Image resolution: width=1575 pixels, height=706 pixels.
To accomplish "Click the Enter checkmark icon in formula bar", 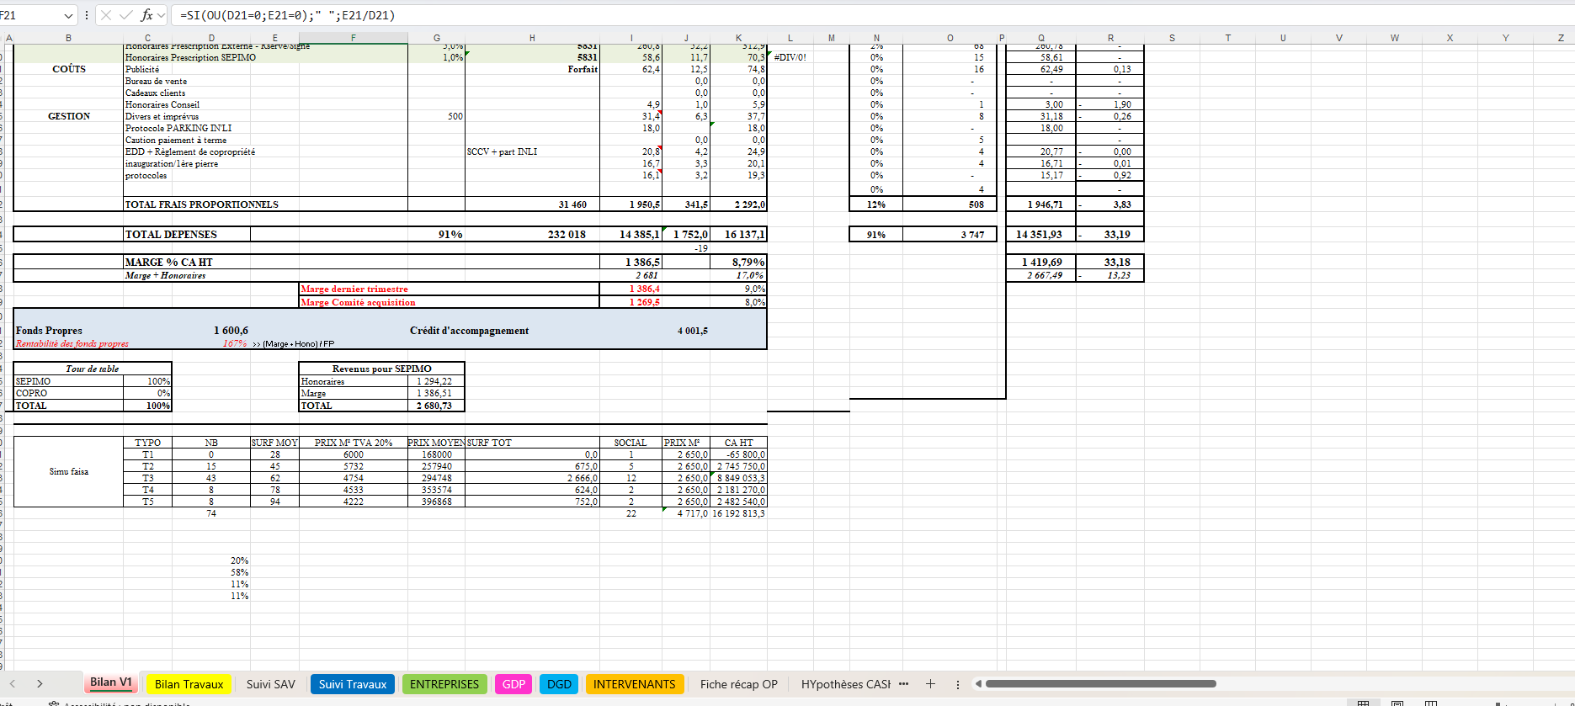I will [x=125, y=15].
